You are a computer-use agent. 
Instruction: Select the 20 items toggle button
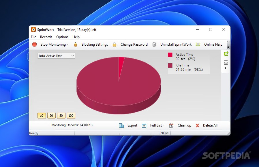point(51,116)
